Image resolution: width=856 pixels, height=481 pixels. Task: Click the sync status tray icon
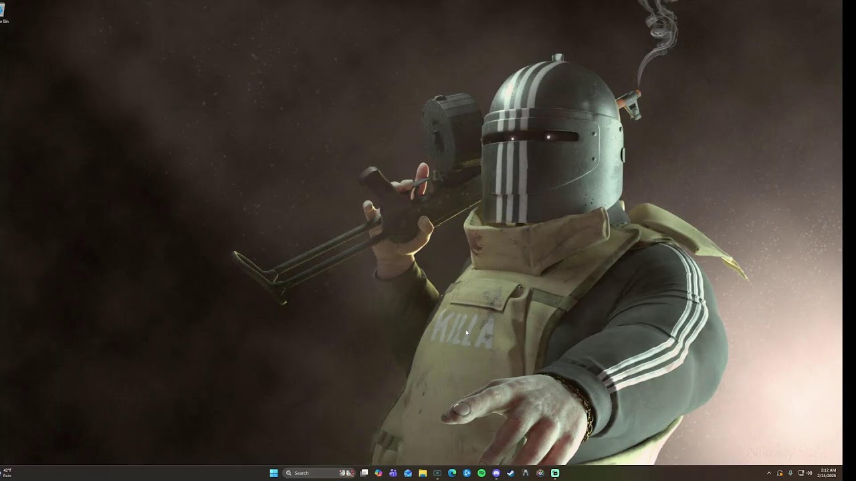coord(780,473)
